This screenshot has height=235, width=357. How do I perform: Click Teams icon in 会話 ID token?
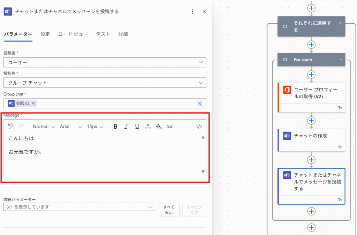11,104
